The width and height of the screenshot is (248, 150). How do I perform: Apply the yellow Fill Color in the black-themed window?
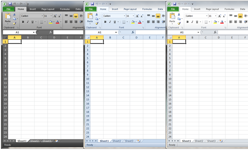tap(50, 22)
